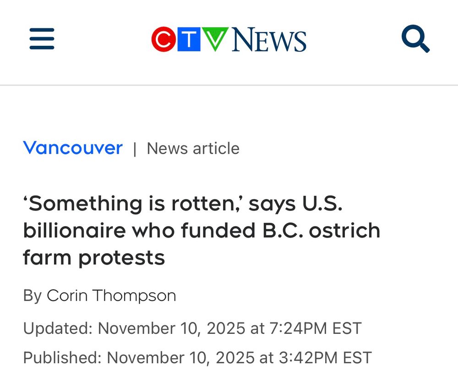Click the separator between Vancouver and News article
The width and height of the screenshot is (458, 382).
point(134,148)
